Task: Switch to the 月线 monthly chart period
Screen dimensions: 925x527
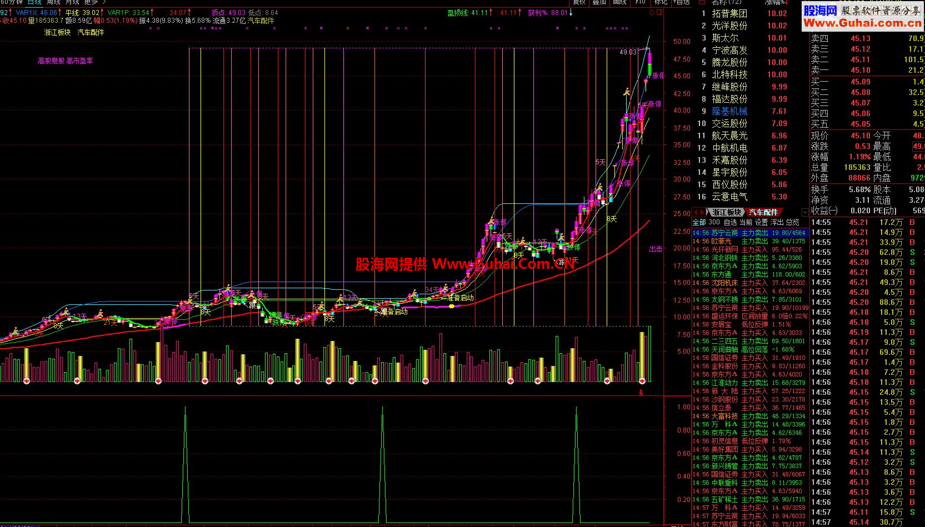Action: pos(72,2)
